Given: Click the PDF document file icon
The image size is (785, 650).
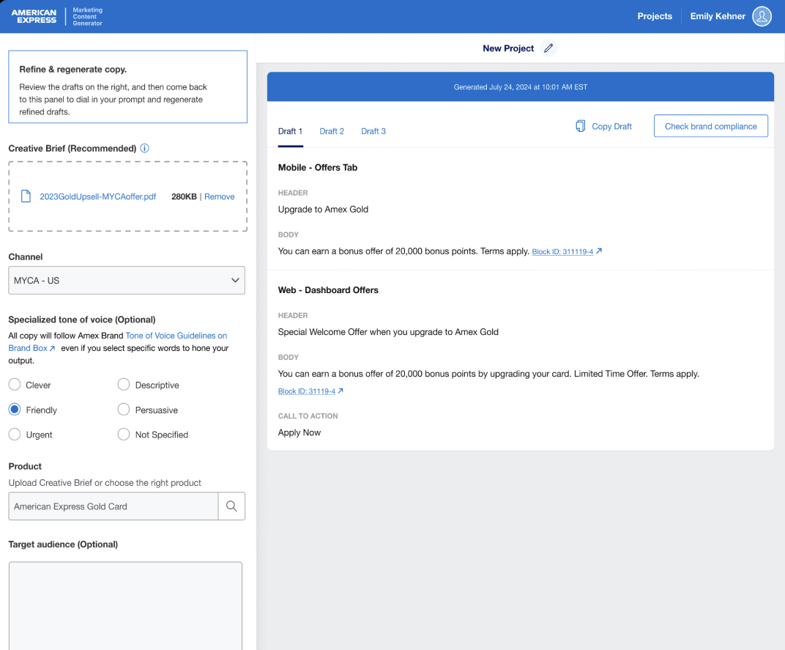Looking at the screenshot, I should (26, 196).
